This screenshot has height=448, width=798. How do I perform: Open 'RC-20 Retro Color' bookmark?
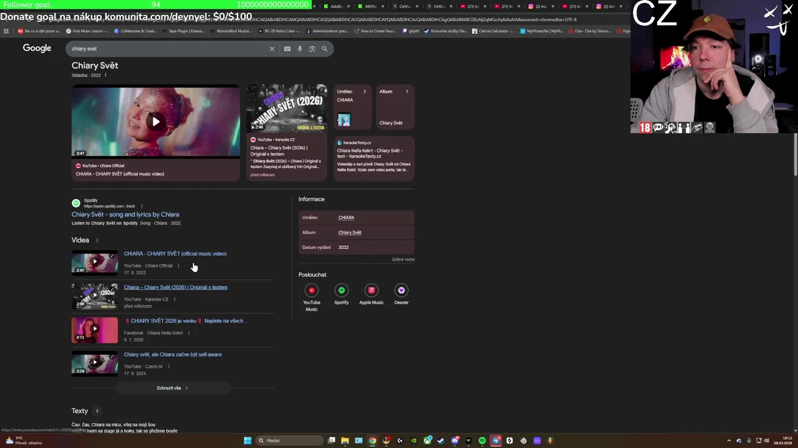point(279,30)
